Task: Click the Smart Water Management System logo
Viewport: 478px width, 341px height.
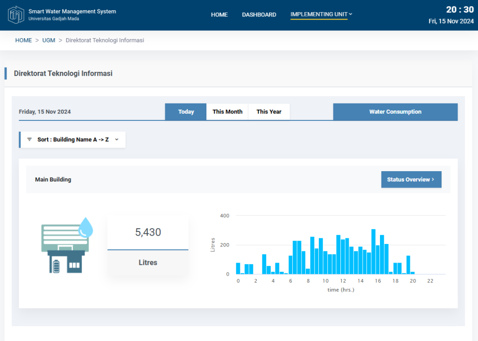Action: point(16,15)
